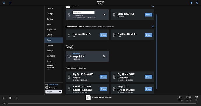
Task: Click the Nucleus HDMI A speaker icon
Action: [x=69, y=35]
